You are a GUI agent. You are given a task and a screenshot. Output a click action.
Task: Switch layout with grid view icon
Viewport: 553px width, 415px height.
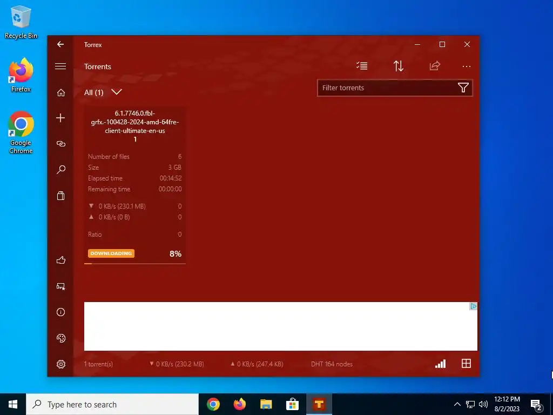466,364
